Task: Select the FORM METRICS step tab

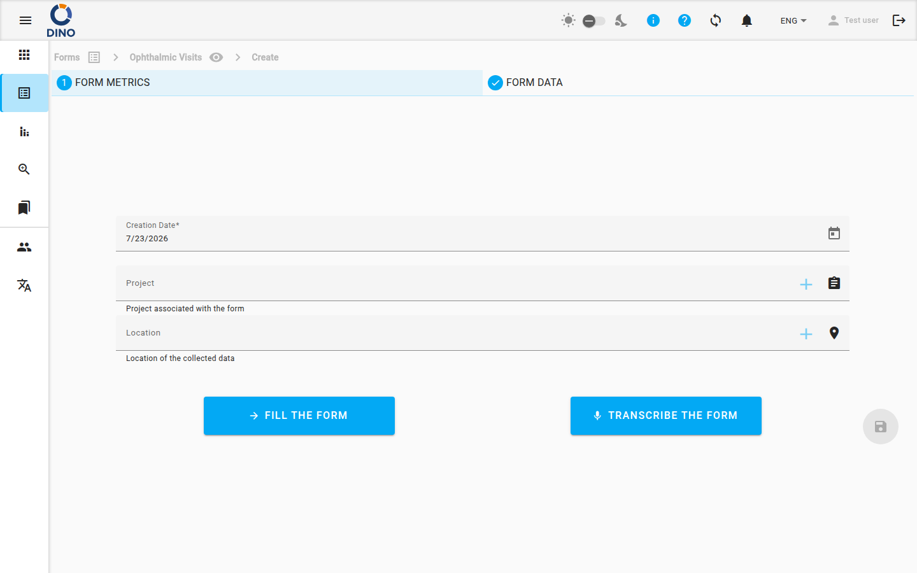Action: click(267, 83)
